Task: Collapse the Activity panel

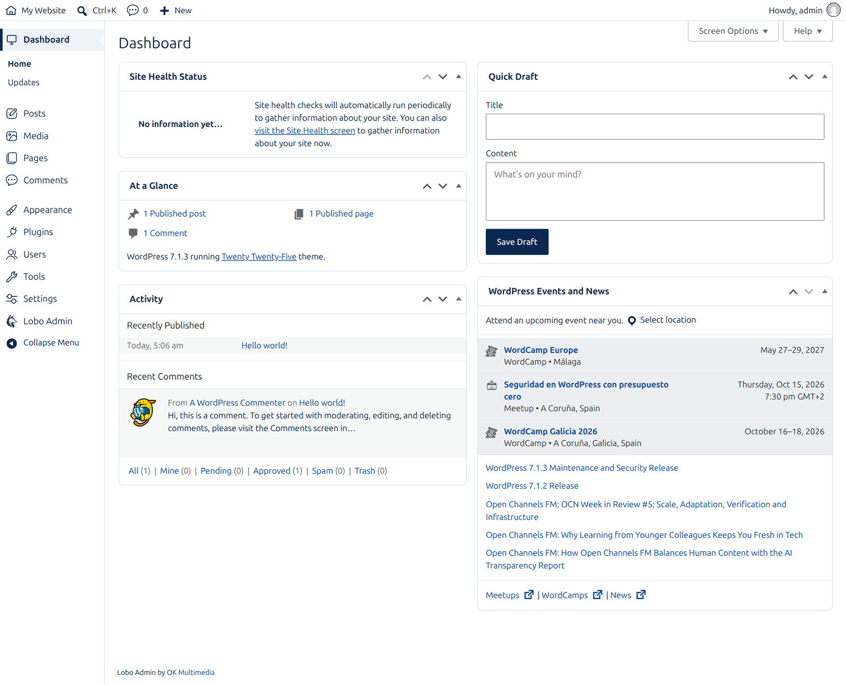Action: [x=458, y=299]
